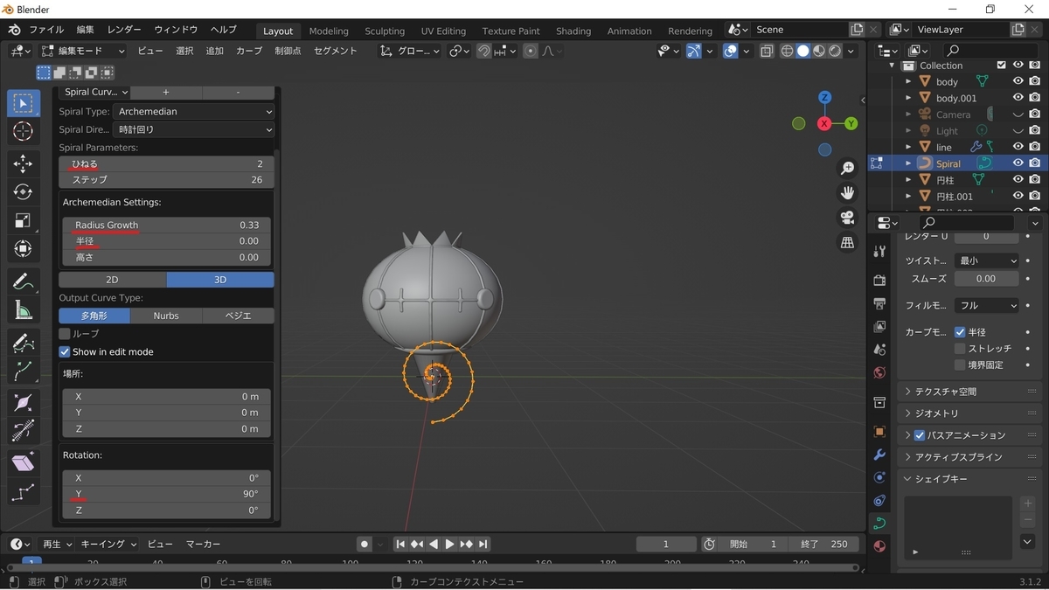The width and height of the screenshot is (1049, 590).
Task: Enable the ループ checkbox
Action: click(65, 334)
